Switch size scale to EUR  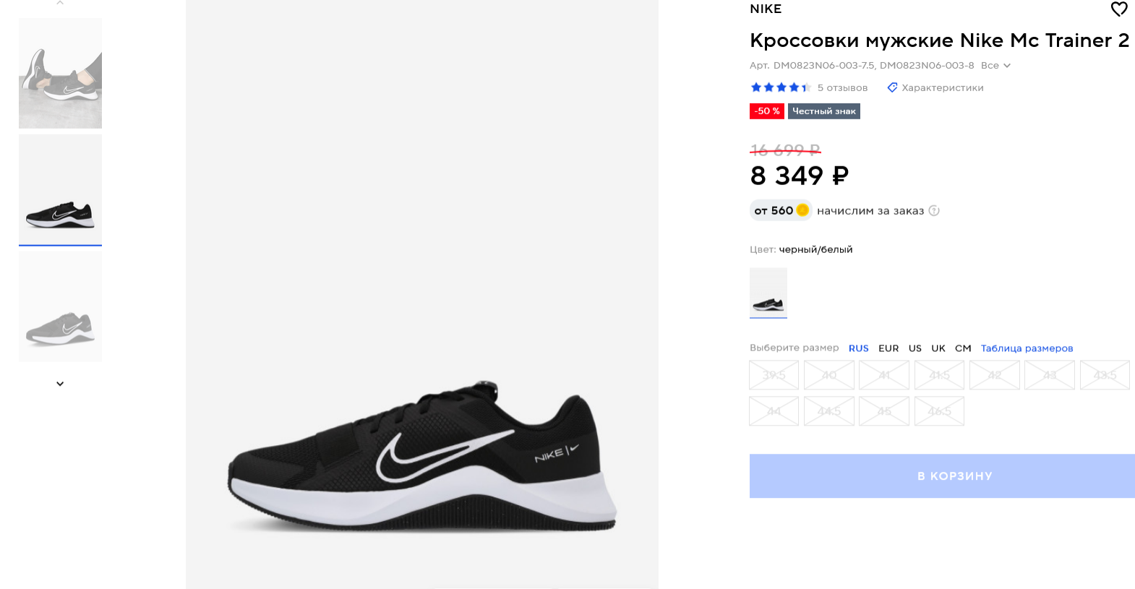click(888, 348)
